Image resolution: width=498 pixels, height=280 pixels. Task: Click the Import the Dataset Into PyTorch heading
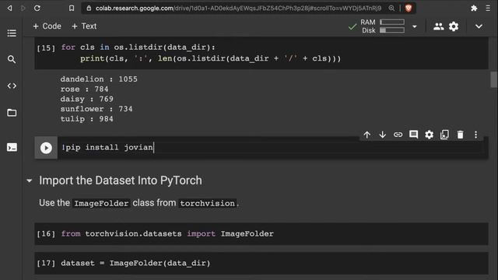(121, 180)
